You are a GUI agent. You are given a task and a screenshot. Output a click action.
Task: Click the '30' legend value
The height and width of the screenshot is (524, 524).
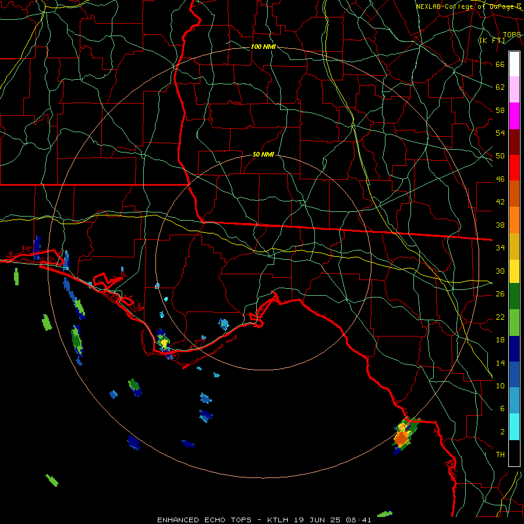(500, 271)
